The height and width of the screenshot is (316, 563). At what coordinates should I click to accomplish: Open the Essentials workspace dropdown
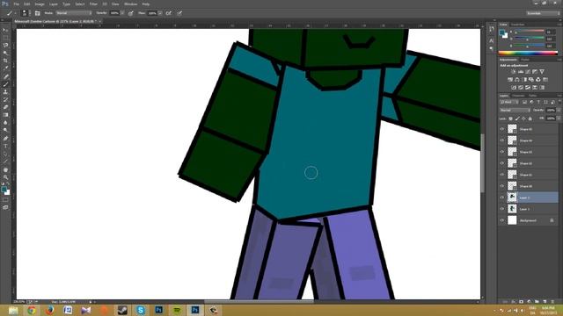pyautogui.click(x=543, y=13)
